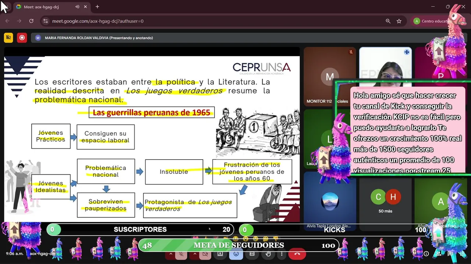Screen dimensions: 471x264
Task: Turn on the camera in Meet toolbar
Action: click(206, 254)
